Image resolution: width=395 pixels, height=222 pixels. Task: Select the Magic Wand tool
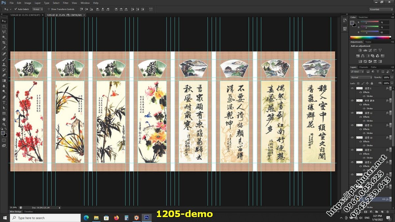pos(4,37)
